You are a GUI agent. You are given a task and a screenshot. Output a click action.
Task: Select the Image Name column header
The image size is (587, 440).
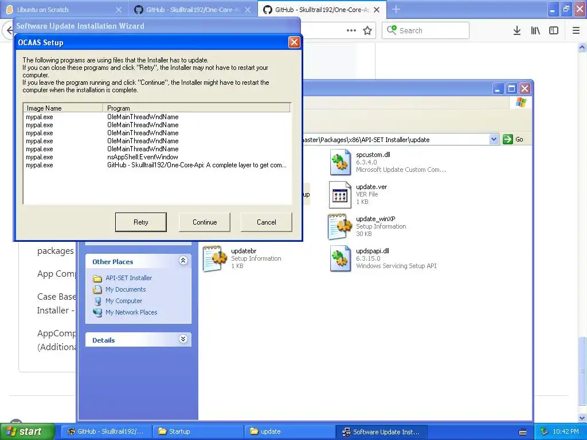pos(63,108)
